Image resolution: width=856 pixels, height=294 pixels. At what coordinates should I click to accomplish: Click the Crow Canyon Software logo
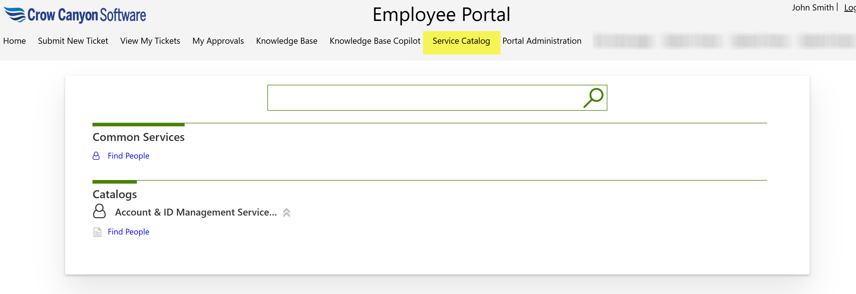(75, 15)
